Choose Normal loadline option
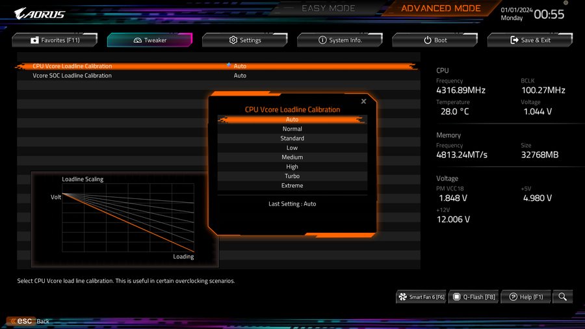585x329 pixels. pyautogui.click(x=292, y=129)
